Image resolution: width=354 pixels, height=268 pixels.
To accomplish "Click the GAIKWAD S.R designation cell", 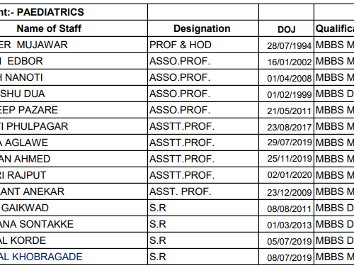I will click(203, 208).
